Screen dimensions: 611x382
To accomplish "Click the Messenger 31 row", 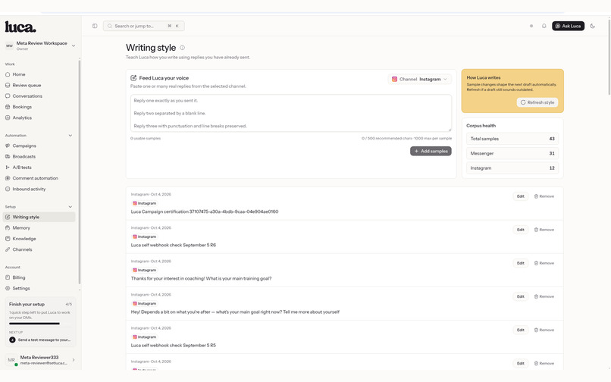I will (x=512, y=154).
